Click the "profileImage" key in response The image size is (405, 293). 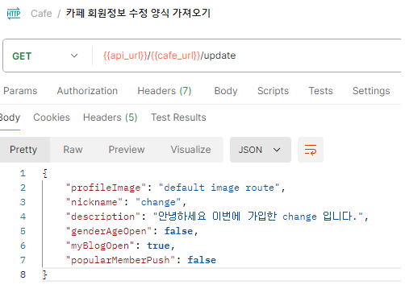(x=106, y=188)
